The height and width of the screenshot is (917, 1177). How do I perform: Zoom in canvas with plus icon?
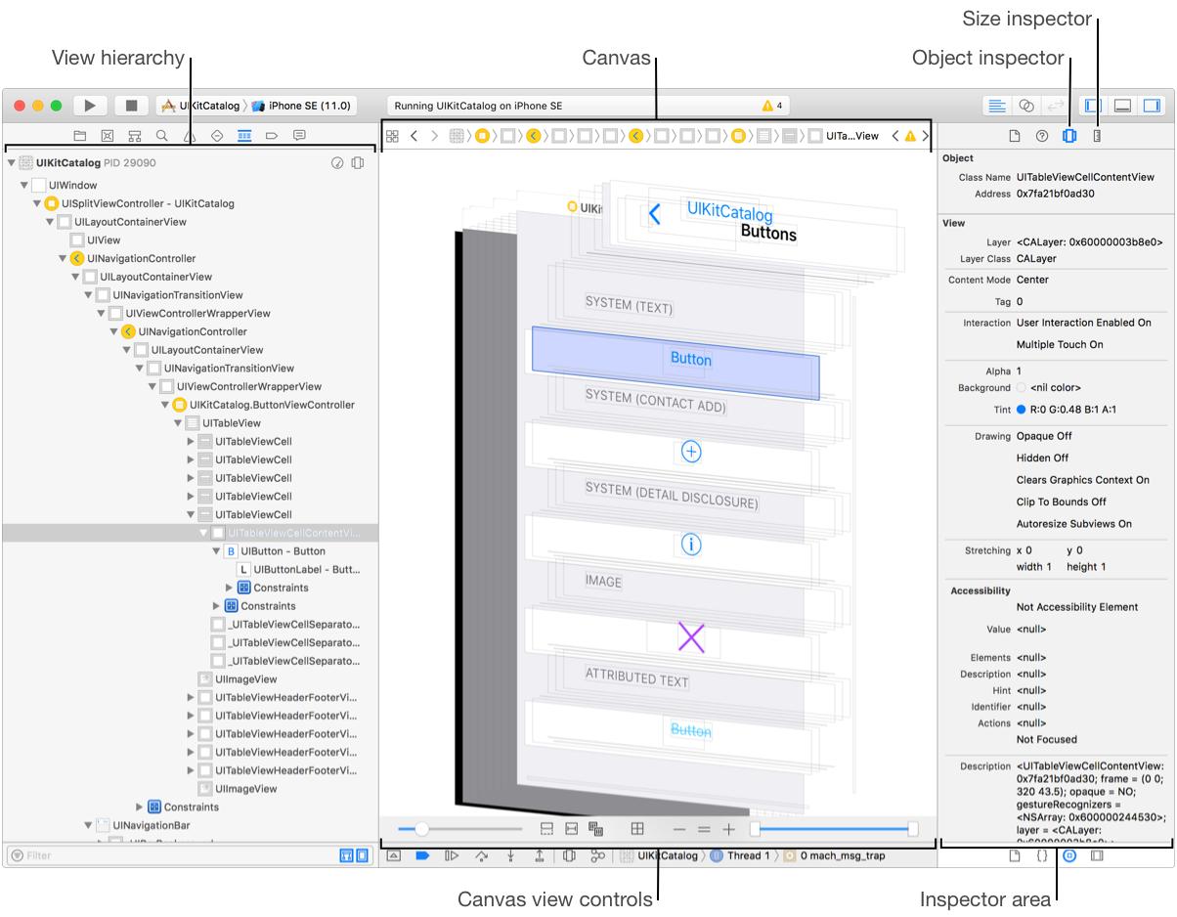pyautogui.click(x=728, y=829)
